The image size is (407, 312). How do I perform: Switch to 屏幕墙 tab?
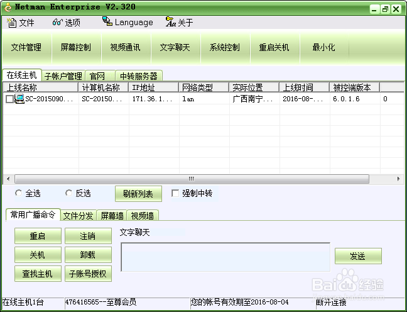coord(112,216)
